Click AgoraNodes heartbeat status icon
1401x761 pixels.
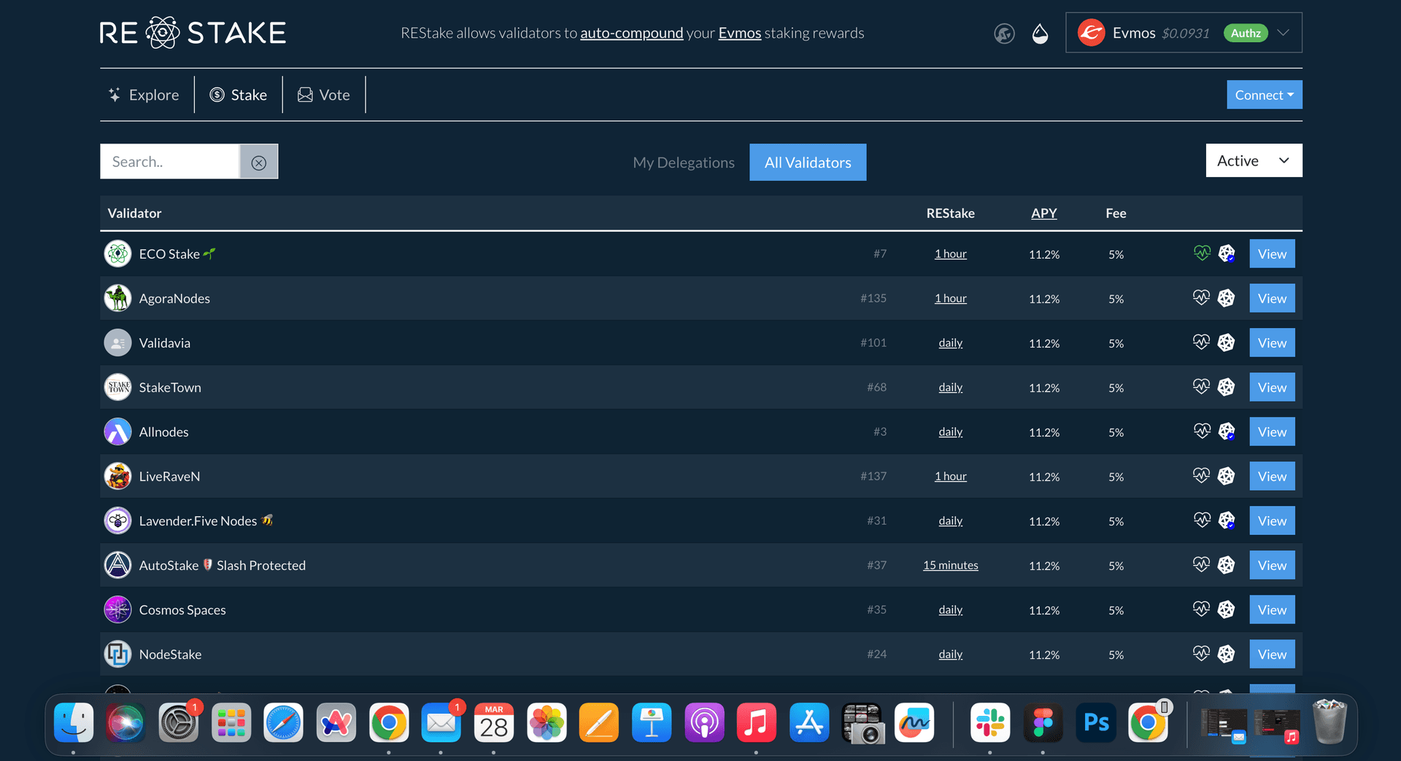[x=1202, y=297]
